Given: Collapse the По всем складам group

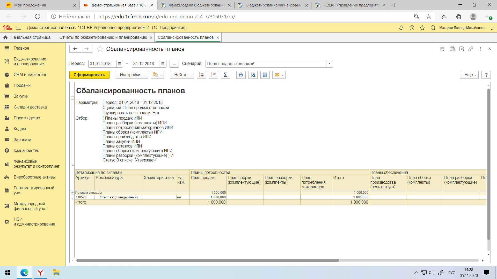Looking at the screenshot, I should tap(72, 192).
